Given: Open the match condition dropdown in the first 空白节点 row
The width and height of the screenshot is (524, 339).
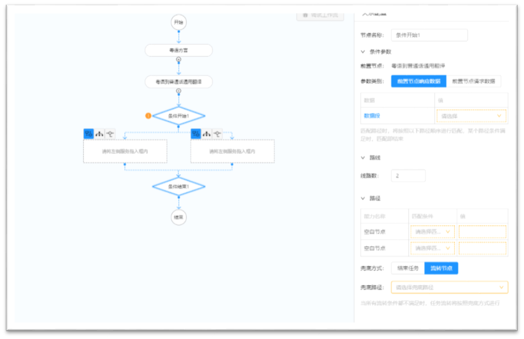Looking at the screenshot, I should pos(432,232).
